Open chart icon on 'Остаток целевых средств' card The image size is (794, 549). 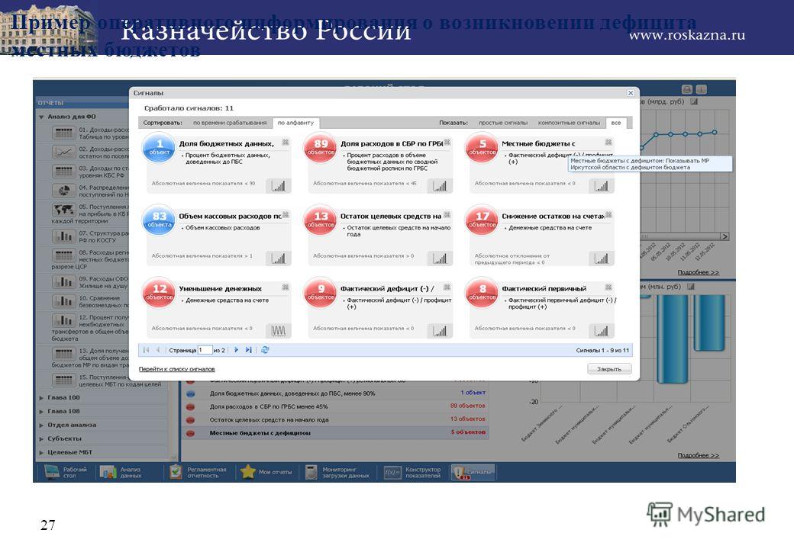[x=440, y=258]
